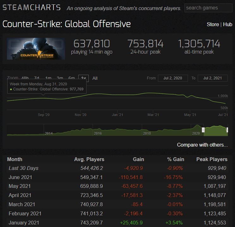Select the active 1y zoom button
The width and height of the screenshot is (235, 227).
(83, 78)
